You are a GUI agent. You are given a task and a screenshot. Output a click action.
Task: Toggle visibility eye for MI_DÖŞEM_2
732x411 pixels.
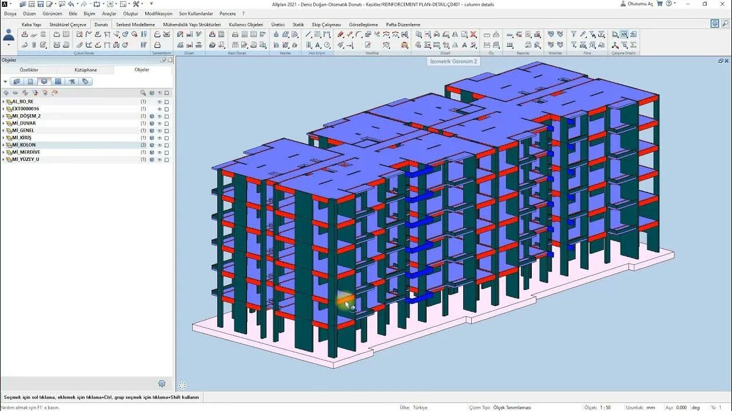point(160,116)
